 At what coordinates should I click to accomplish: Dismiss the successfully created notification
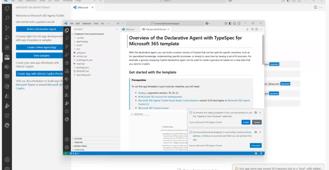(260, 132)
